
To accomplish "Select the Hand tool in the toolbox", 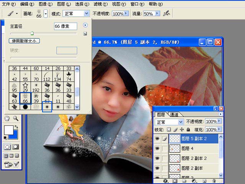I will [6, 118].
